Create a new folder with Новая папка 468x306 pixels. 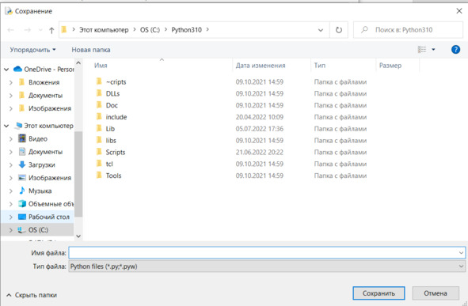tap(91, 50)
